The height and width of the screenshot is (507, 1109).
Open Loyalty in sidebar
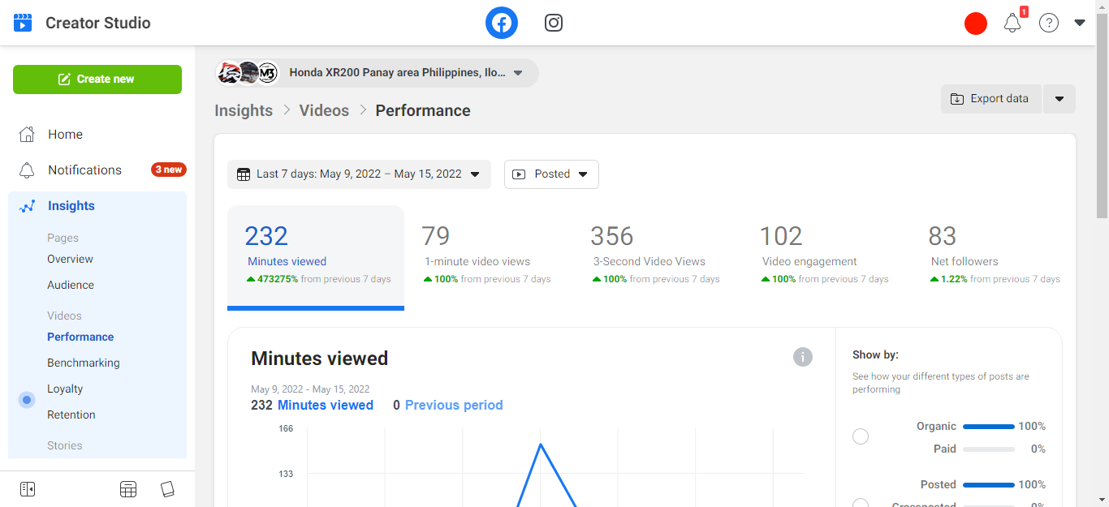(x=65, y=389)
